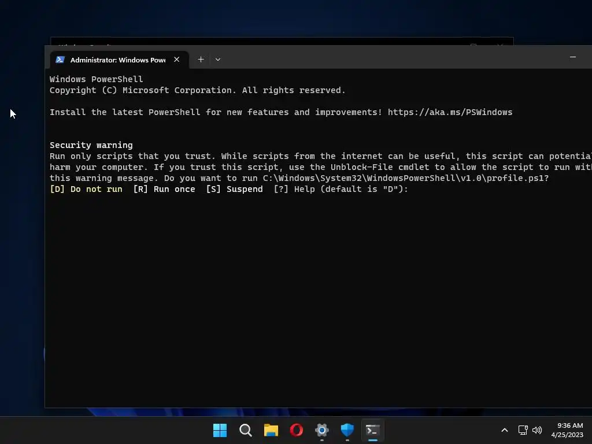Close the Administrator: Windows PowerShell tab
The width and height of the screenshot is (592, 444).
coord(176,60)
